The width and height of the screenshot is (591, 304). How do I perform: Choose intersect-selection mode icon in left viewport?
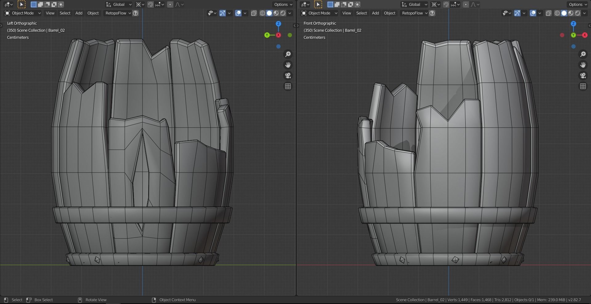point(61,4)
